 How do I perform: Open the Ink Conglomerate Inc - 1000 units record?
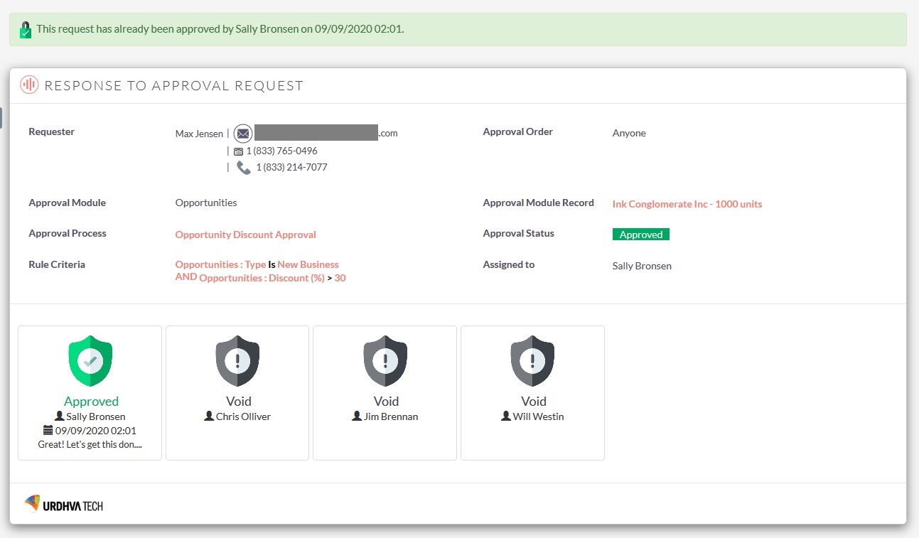coord(687,204)
